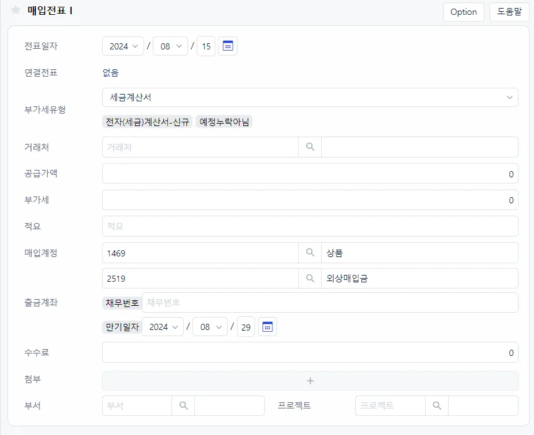Click the 공급가액 amount field
The image size is (534, 435).
(310, 174)
